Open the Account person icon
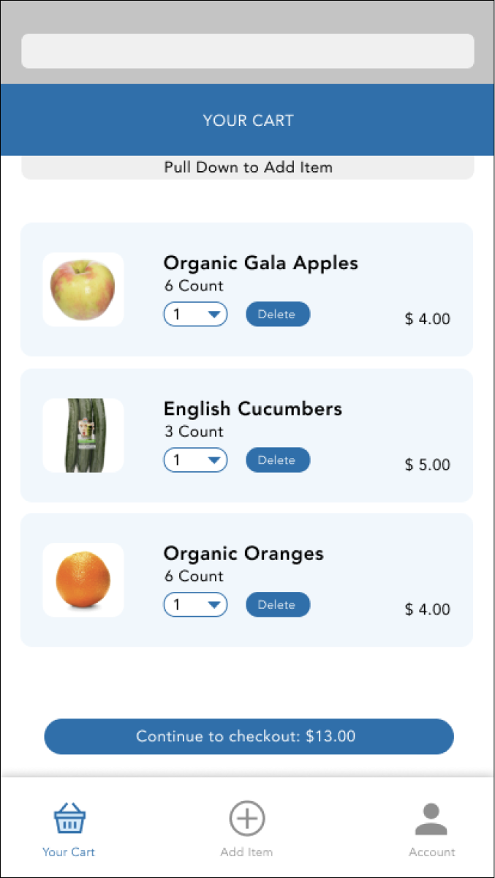495x878 pixels. point(431,819)
